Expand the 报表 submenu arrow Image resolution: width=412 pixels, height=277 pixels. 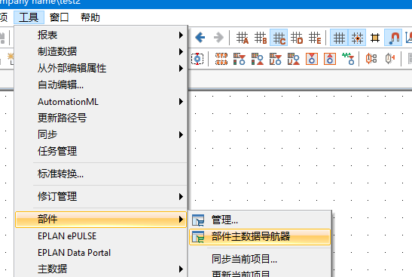pos(181,35)
